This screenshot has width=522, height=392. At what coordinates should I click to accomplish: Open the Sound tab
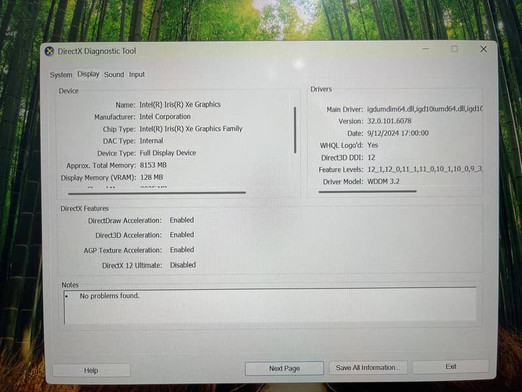pyautogui.click(x=114, y=74)
